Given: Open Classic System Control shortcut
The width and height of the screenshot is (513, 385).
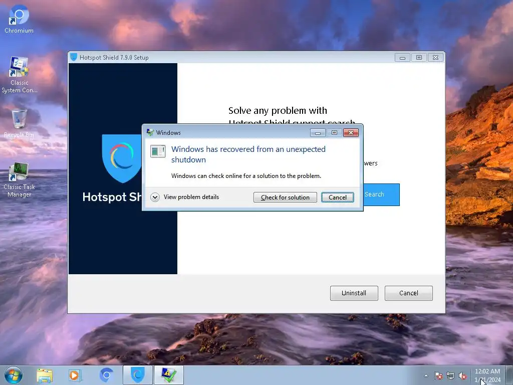Looking at the screenshot, I should [x=19, y=75].
